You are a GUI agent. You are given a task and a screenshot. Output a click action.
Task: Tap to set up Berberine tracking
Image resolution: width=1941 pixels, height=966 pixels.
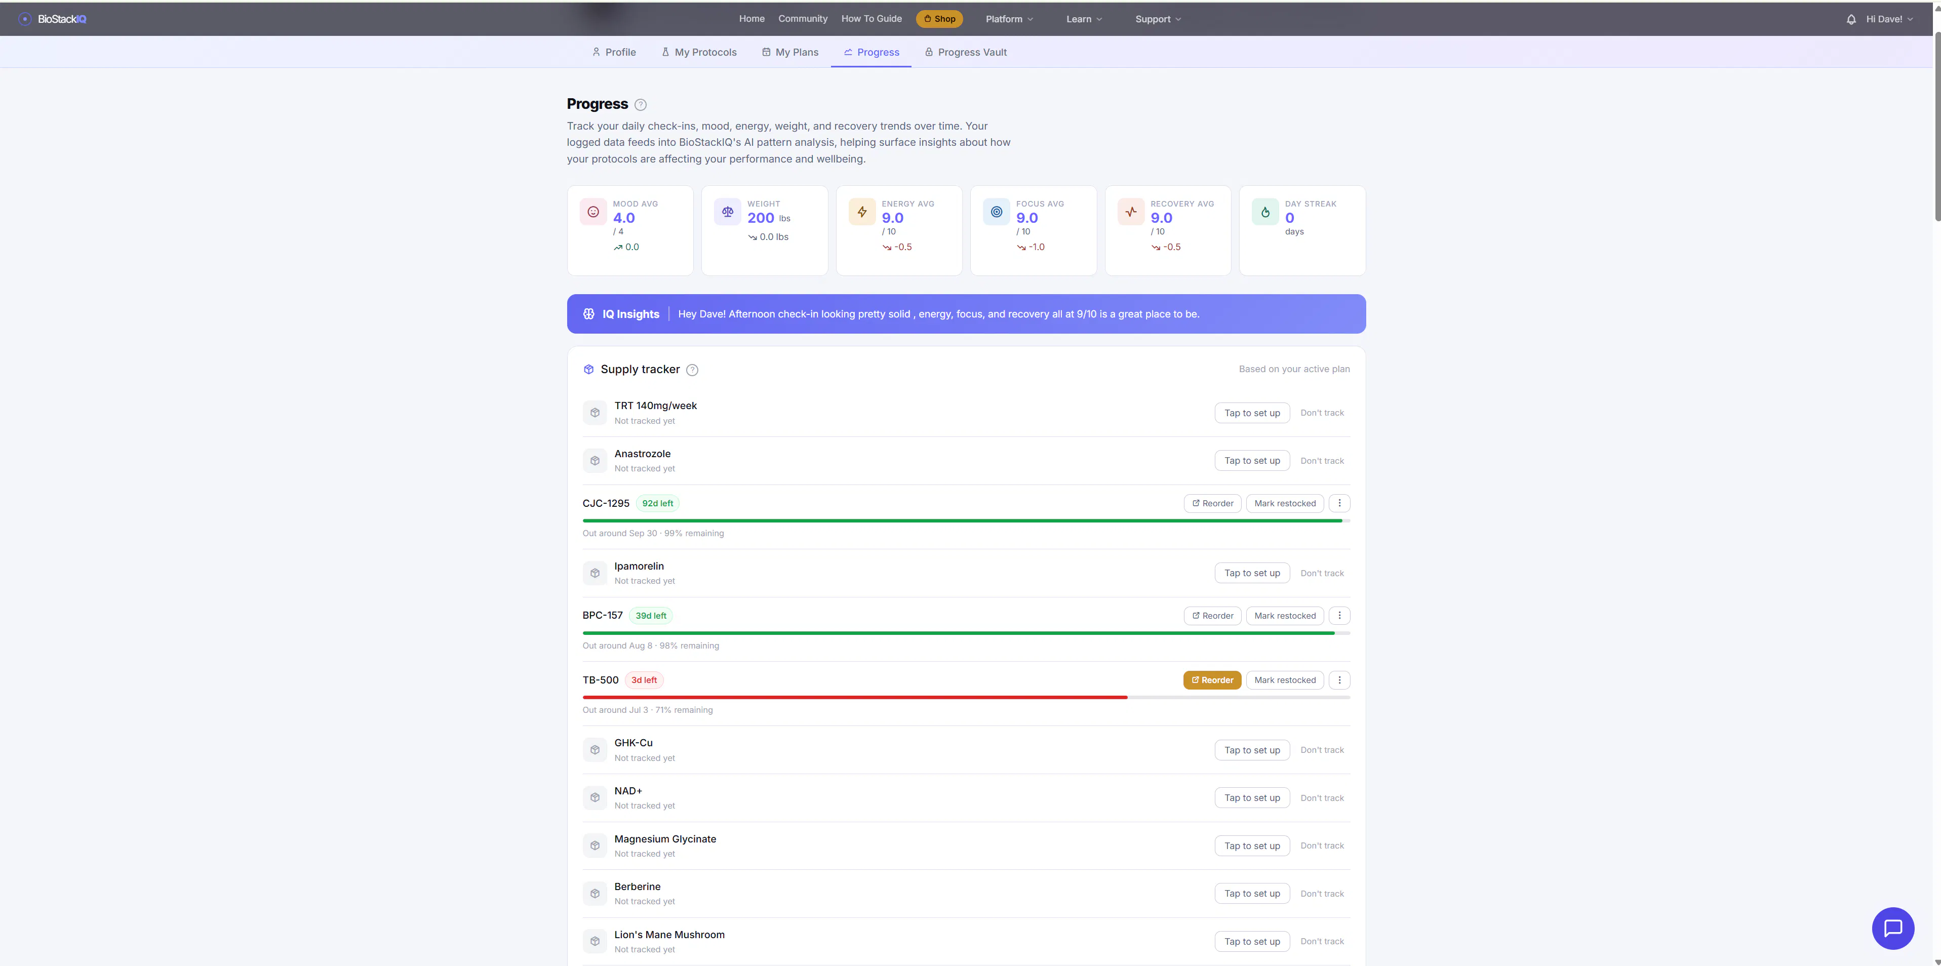point(1252,894)
